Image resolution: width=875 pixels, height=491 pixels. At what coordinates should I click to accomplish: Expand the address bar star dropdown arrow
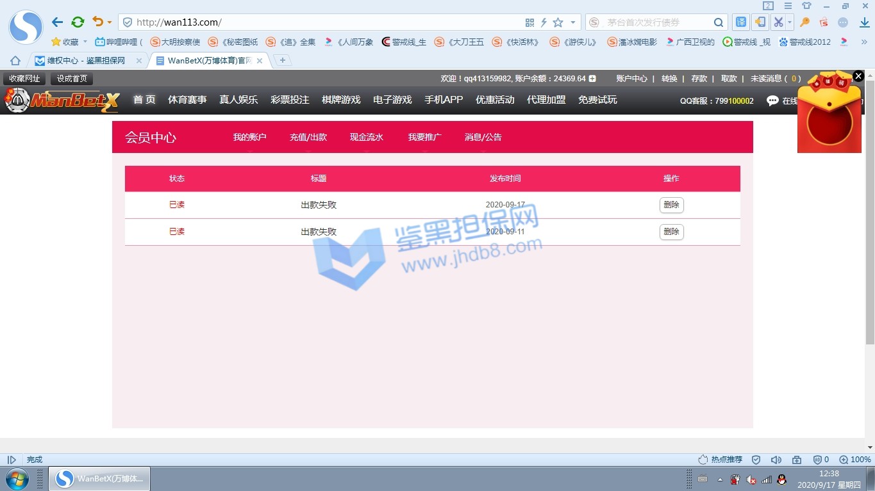(572, 22)
